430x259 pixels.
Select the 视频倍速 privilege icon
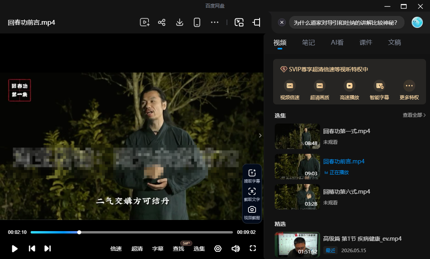289,86
